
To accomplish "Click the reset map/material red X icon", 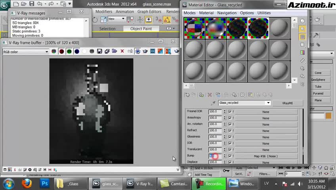I will click(210, 95).
